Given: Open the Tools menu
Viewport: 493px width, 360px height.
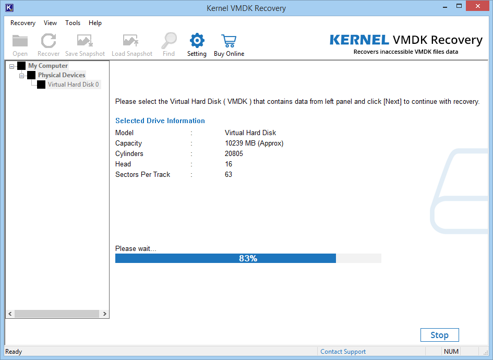Looking at the screenshot, I should click(x=73, y=23).
